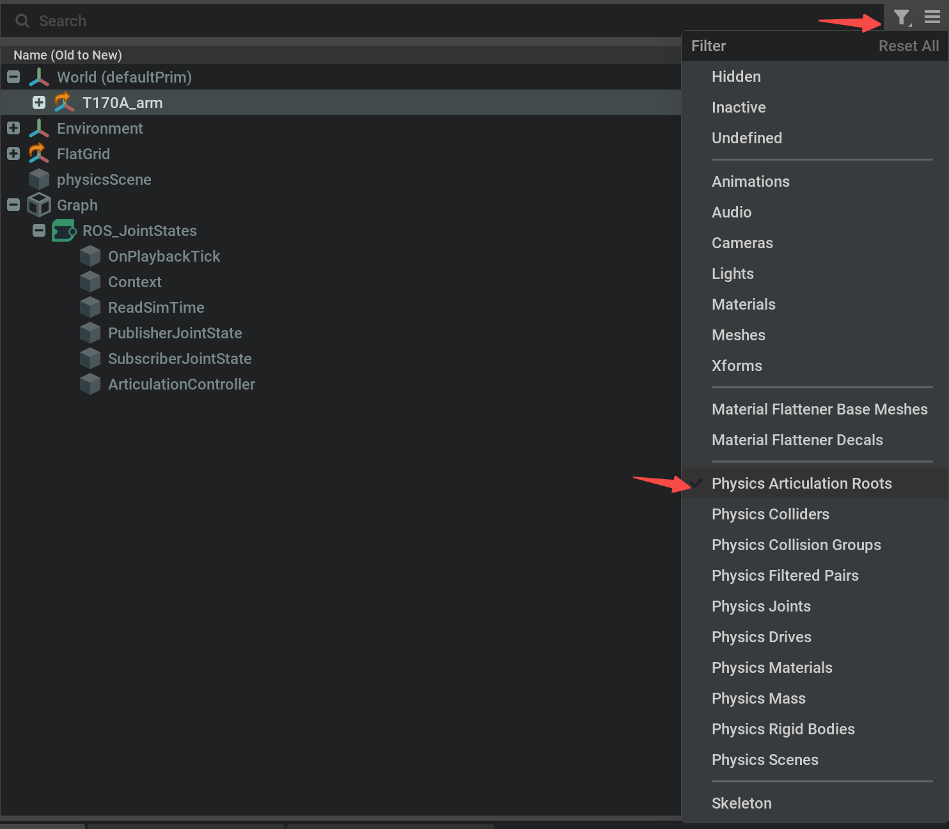Screen dimensions: 949x829
Task: Toggle the Animations filter
Action: 814,182
